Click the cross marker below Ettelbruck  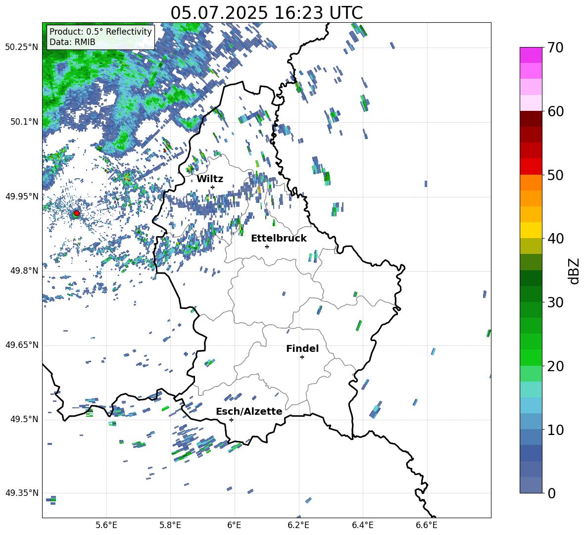tap(267, 246)
